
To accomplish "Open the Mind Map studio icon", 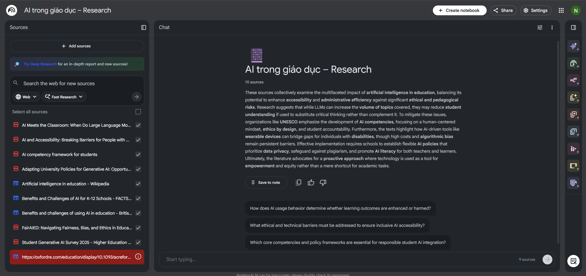I will click(x=573, y=80).
